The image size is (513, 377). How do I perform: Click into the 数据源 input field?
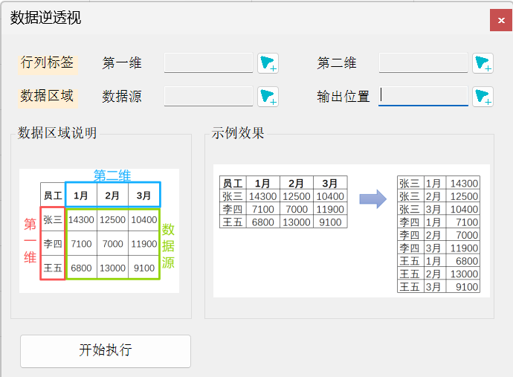click(208, 96)
